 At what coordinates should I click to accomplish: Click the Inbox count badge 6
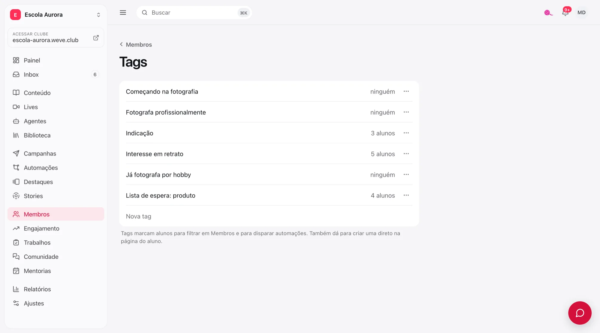pyautogui.click(x=95, y=74)
